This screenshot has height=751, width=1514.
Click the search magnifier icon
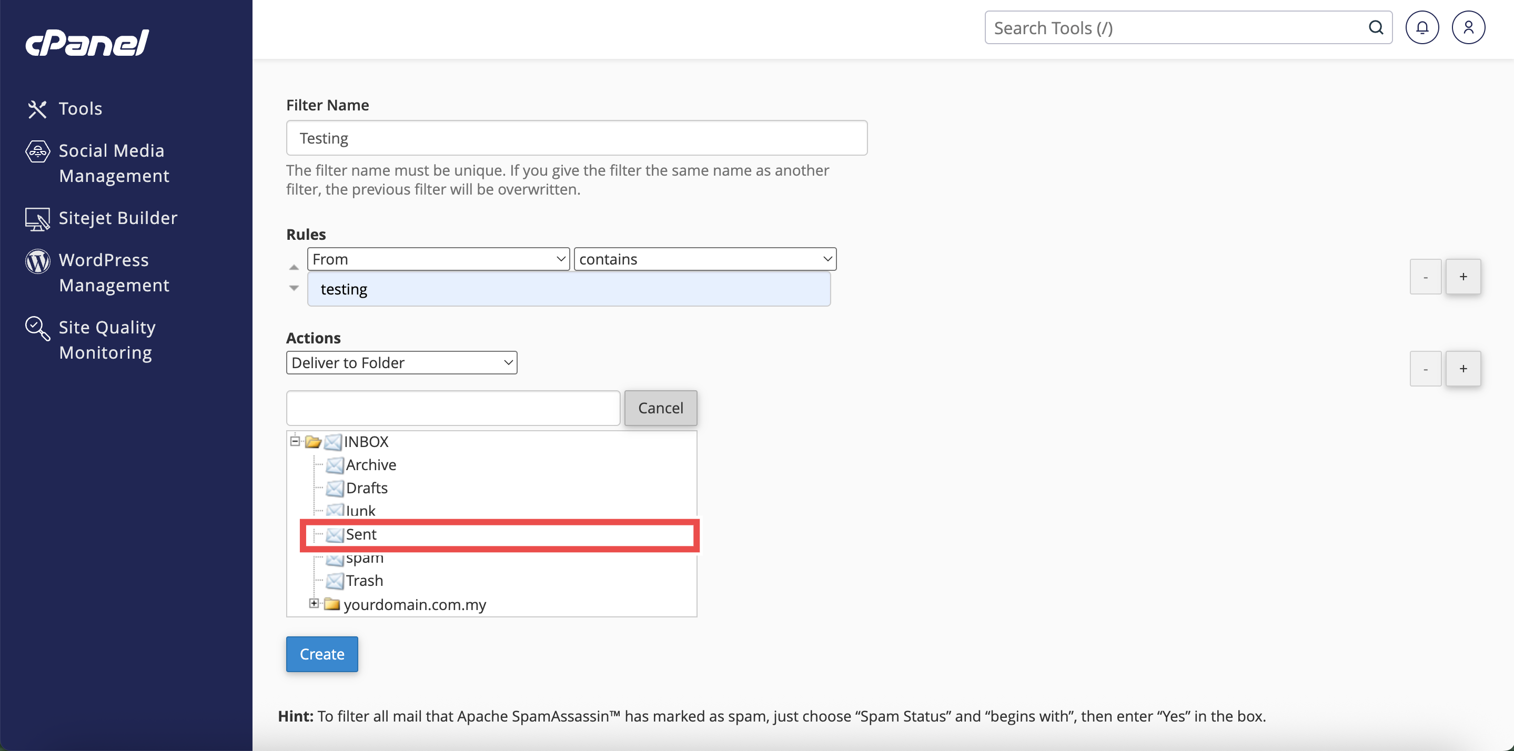[x=1375, y=28]
